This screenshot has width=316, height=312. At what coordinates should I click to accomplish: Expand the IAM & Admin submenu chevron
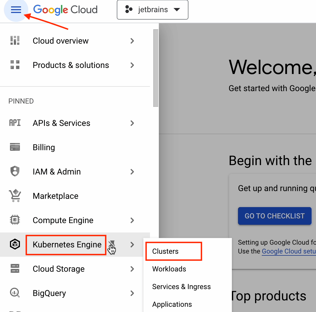click(132, 172)
